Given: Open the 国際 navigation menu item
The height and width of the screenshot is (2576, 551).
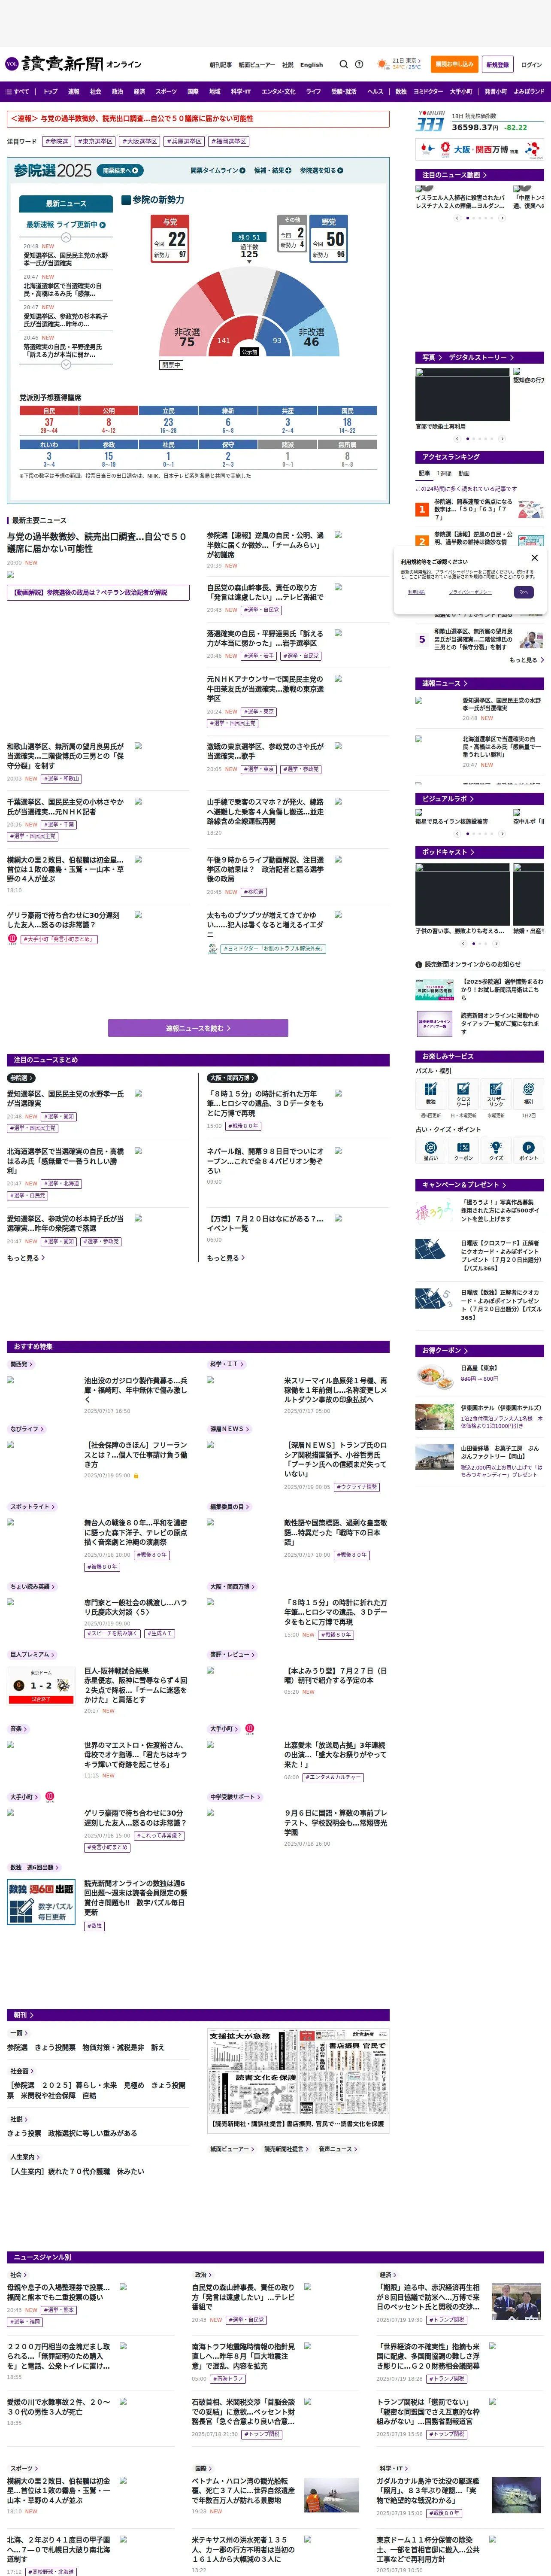Looking at the screenshot, I should click(x=193, y=91).
